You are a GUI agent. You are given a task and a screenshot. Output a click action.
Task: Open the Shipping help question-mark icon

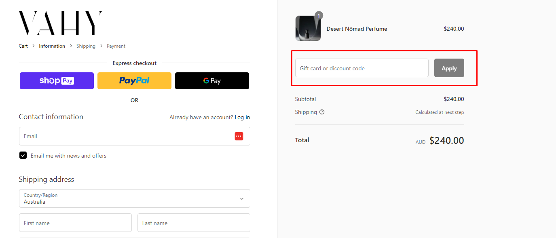click(x=322, y=112)
